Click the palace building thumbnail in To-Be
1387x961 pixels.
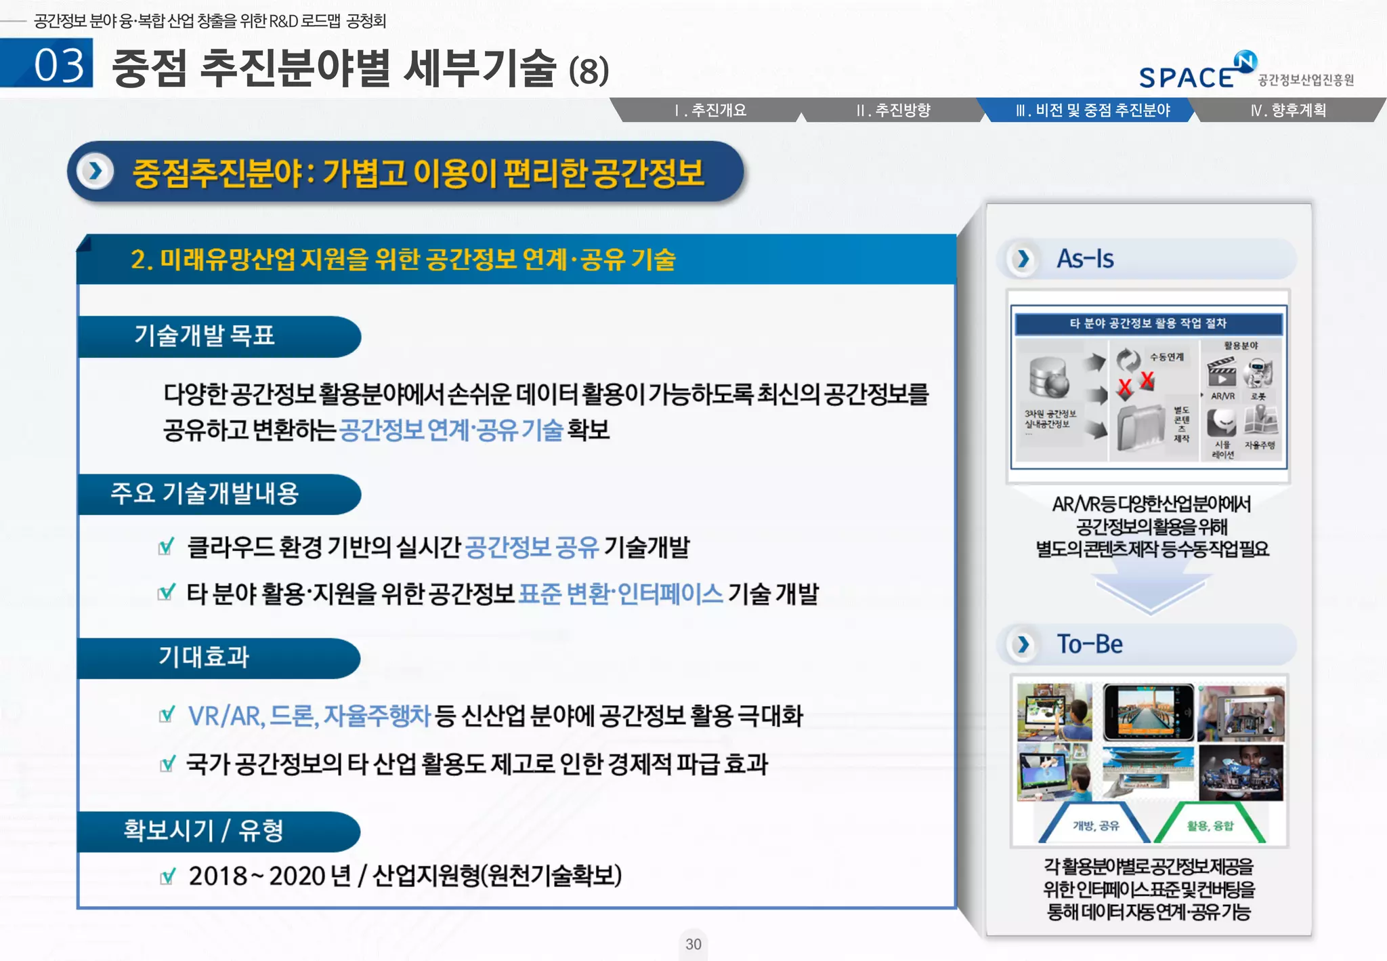tap(1147, 772)
